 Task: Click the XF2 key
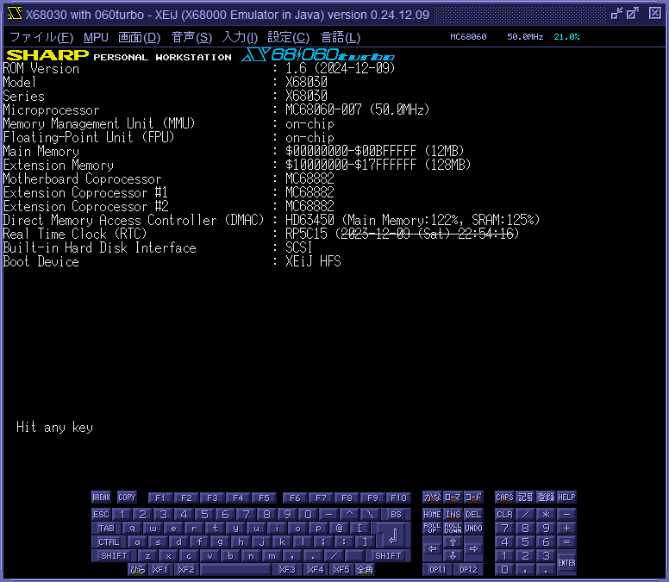pos(186,570)
